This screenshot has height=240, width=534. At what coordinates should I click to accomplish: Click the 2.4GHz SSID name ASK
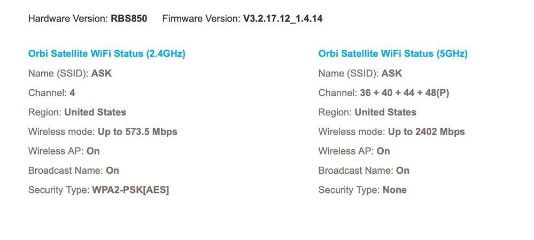click(102, 73)
